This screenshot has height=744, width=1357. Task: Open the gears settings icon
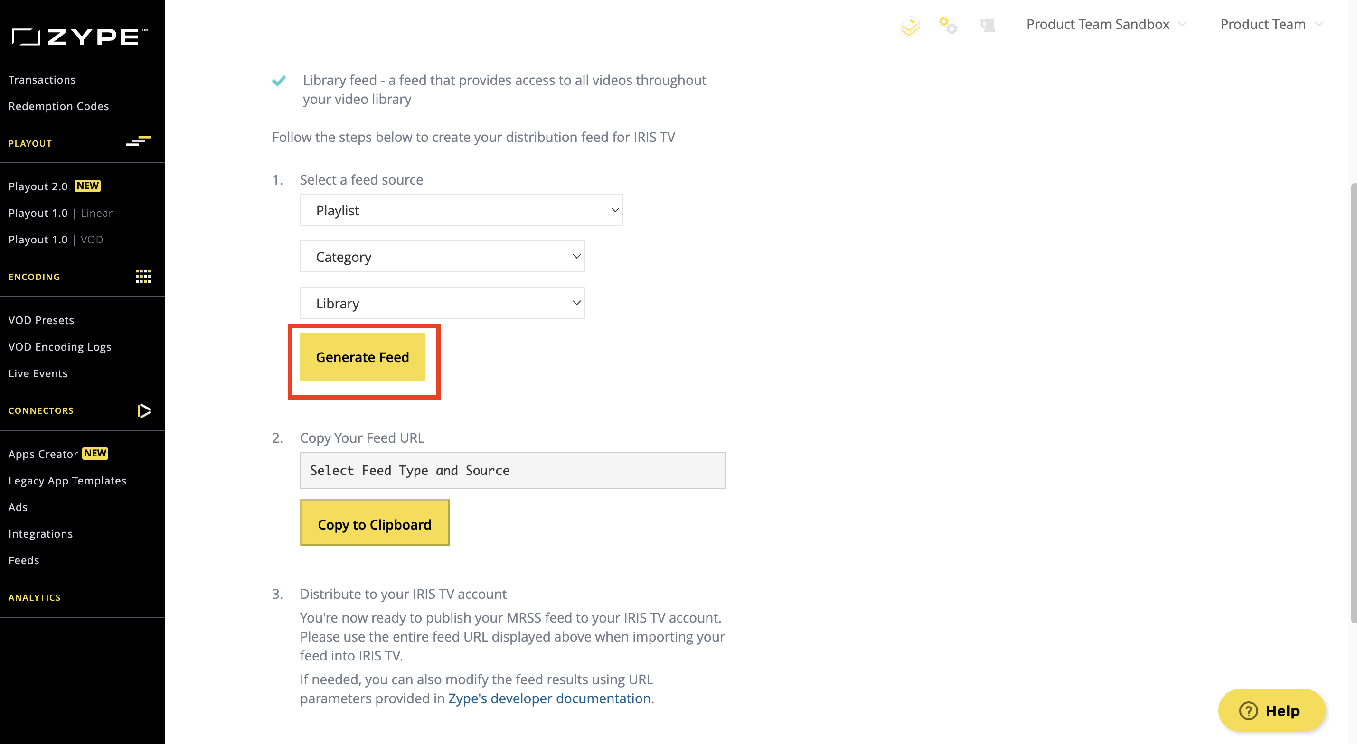pyautogui.click(x=948, y=25)
